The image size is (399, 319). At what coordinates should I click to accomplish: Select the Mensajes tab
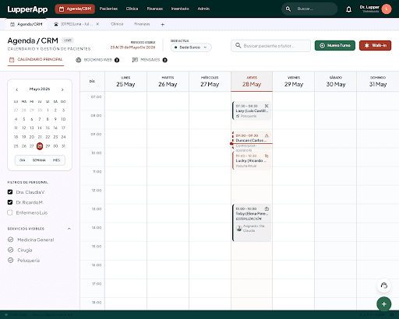click(x=150, y=60)
